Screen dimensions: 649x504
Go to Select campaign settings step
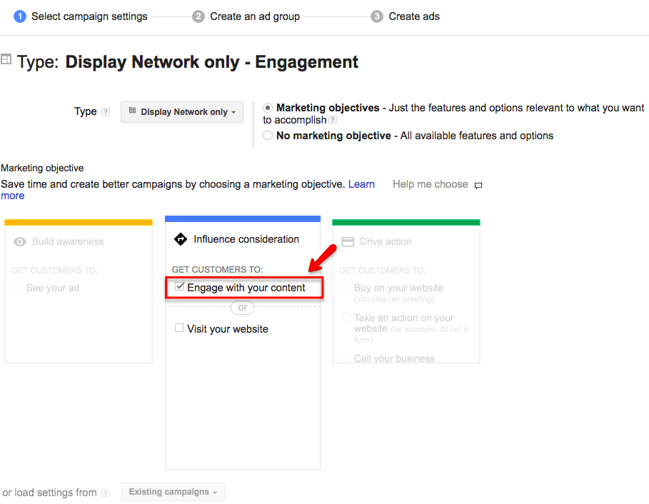tap(89, 16)
